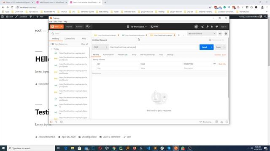Screen dimensions: 270x151
Task: Open new window dropdown icon in Postman toolbar
Action: coord(88,27)
